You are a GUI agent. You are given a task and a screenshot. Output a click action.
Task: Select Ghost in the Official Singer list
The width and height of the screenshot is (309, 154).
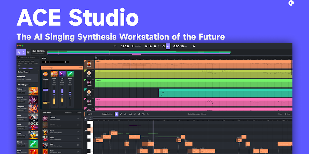(27, 126)
